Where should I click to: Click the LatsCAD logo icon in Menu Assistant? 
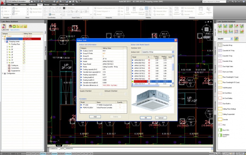tap(4, 26)
